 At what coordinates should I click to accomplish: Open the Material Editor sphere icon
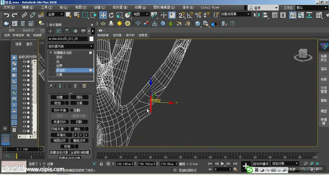point(198,23)
